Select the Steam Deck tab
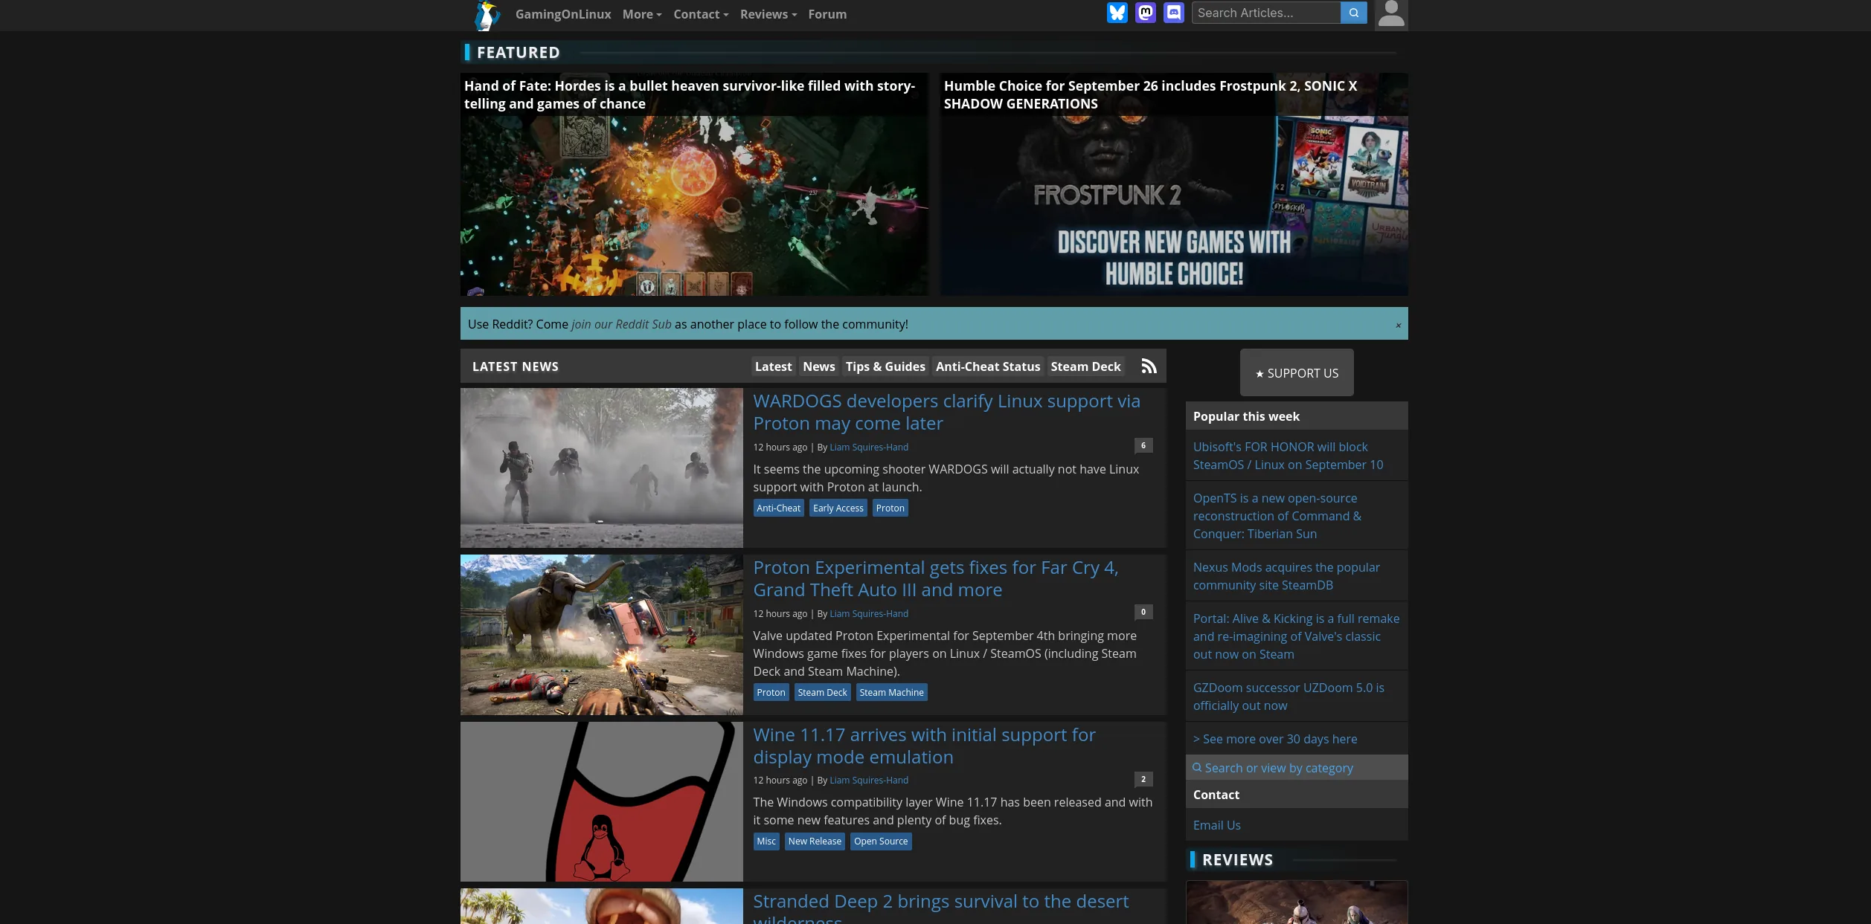This screenshot has width=1871, height=924. click(x=1085, y=366)
